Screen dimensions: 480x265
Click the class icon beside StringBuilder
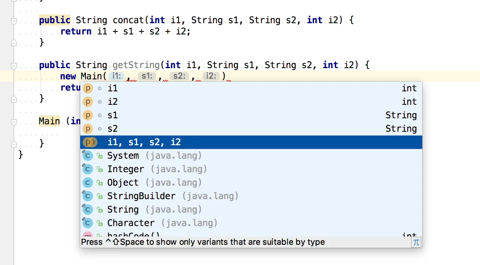pos(87,196)
